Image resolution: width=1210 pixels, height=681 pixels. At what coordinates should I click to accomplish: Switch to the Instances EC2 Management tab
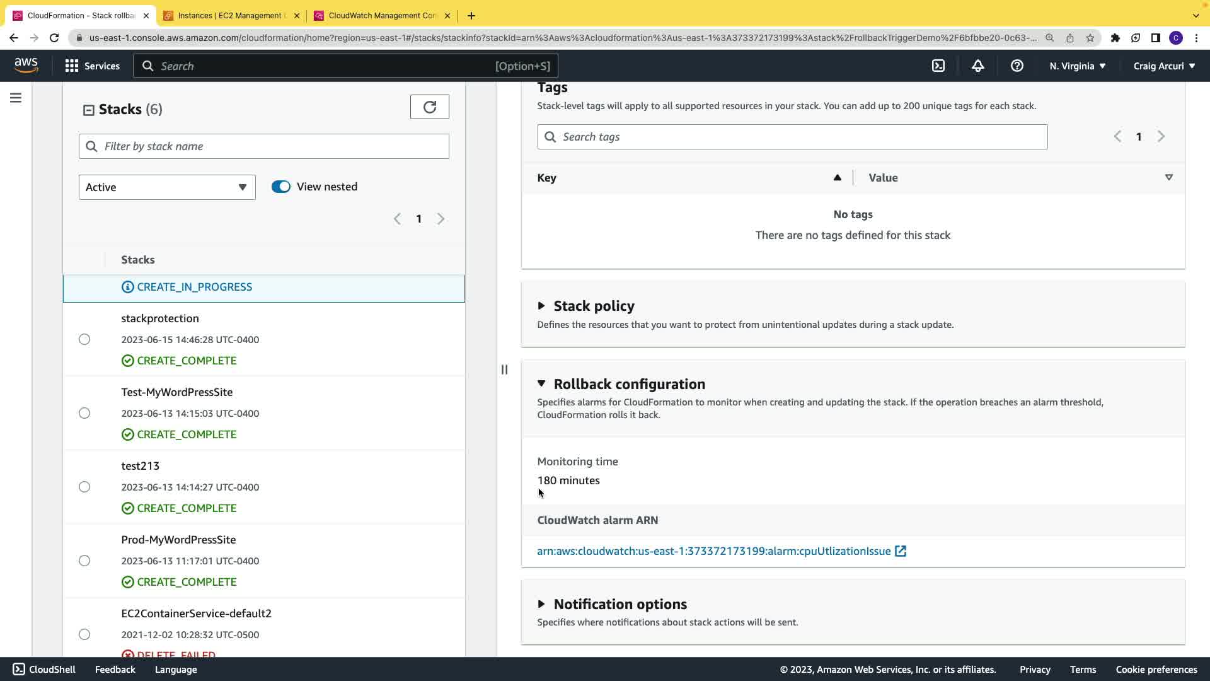coord(231,15)
